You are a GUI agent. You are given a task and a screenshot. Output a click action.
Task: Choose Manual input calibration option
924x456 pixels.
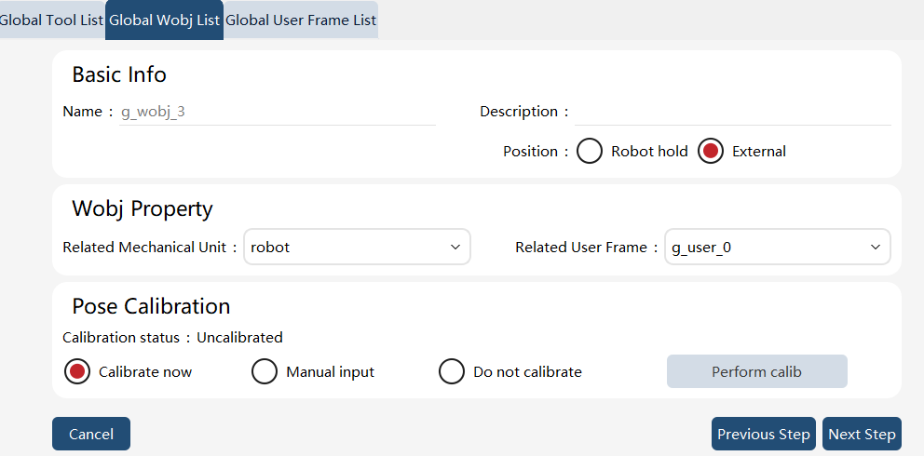264,372
